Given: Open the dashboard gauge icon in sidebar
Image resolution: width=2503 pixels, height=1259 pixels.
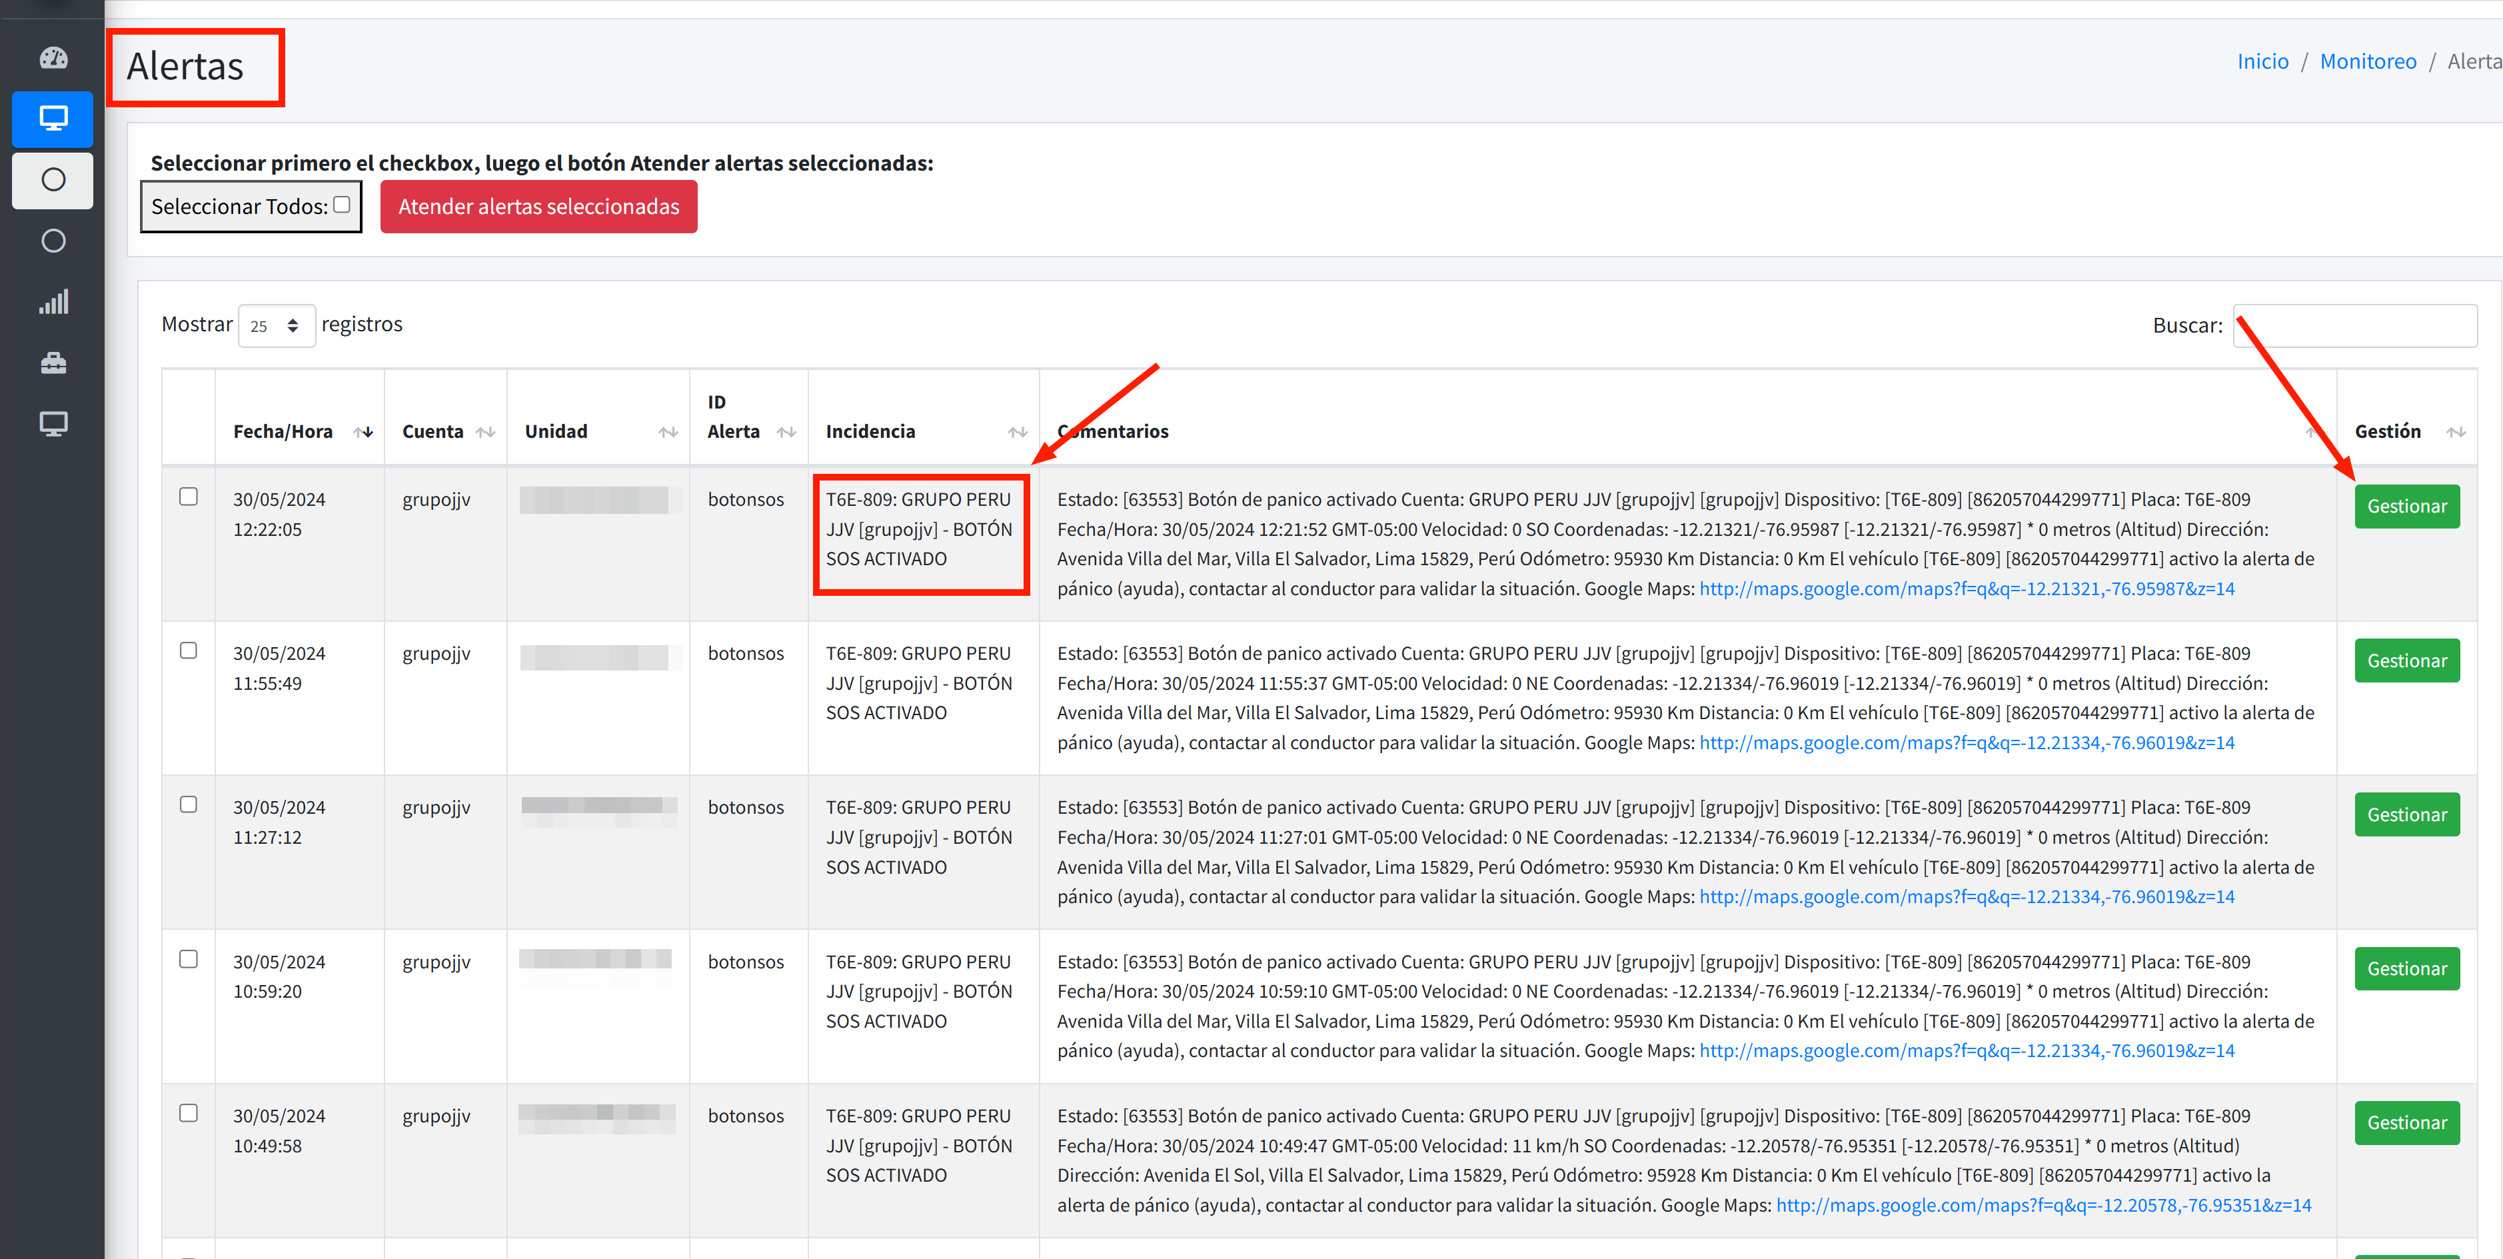Looking at the screenshot, I should [53, 58].
